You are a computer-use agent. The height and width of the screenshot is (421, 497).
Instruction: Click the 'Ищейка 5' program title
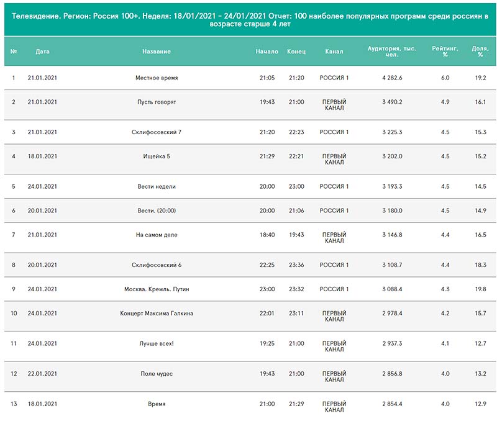pyautogui.click(x=157, y=156)
